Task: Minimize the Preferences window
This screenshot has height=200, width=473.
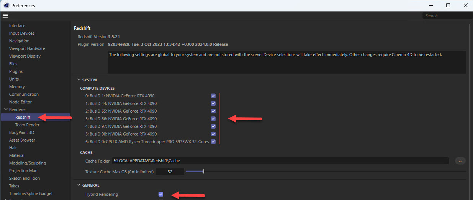Action: pos(430,5)
